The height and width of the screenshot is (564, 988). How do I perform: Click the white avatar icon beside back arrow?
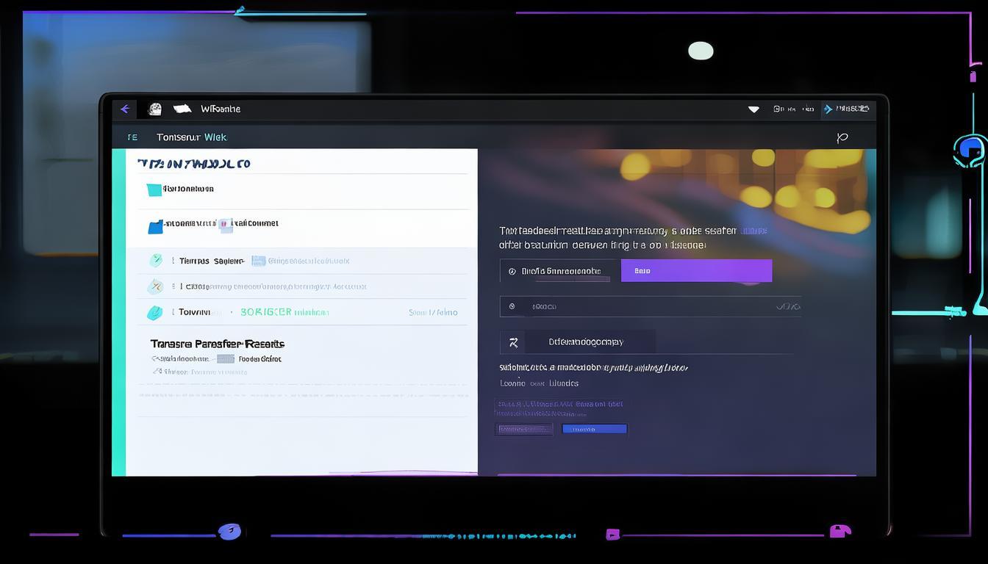point(155,109)
